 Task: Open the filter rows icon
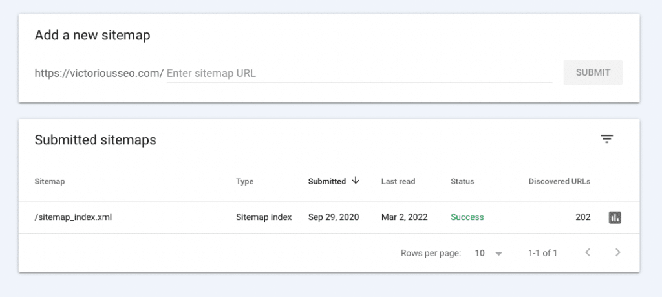606,139
